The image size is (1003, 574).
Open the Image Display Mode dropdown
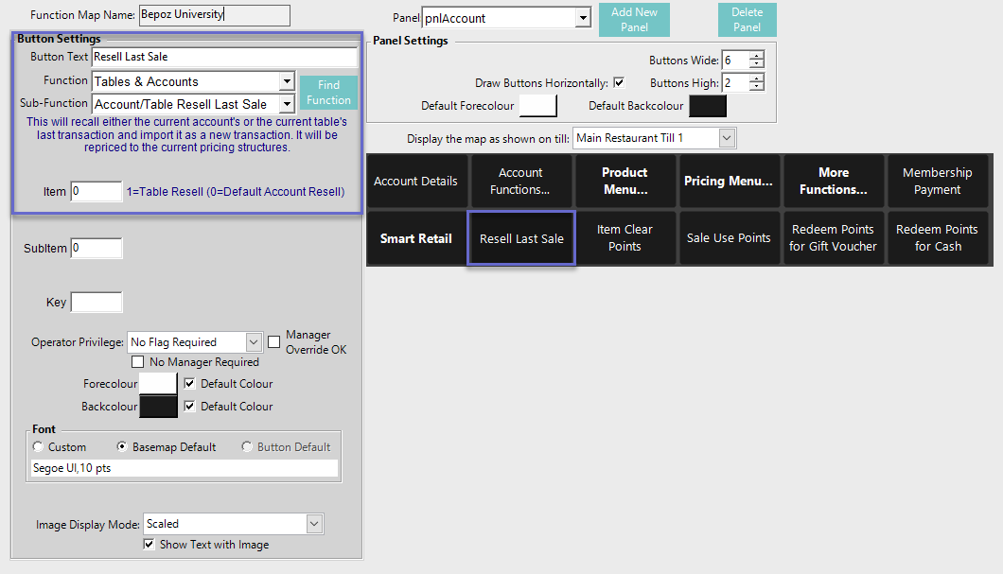[x=314, y=524]
